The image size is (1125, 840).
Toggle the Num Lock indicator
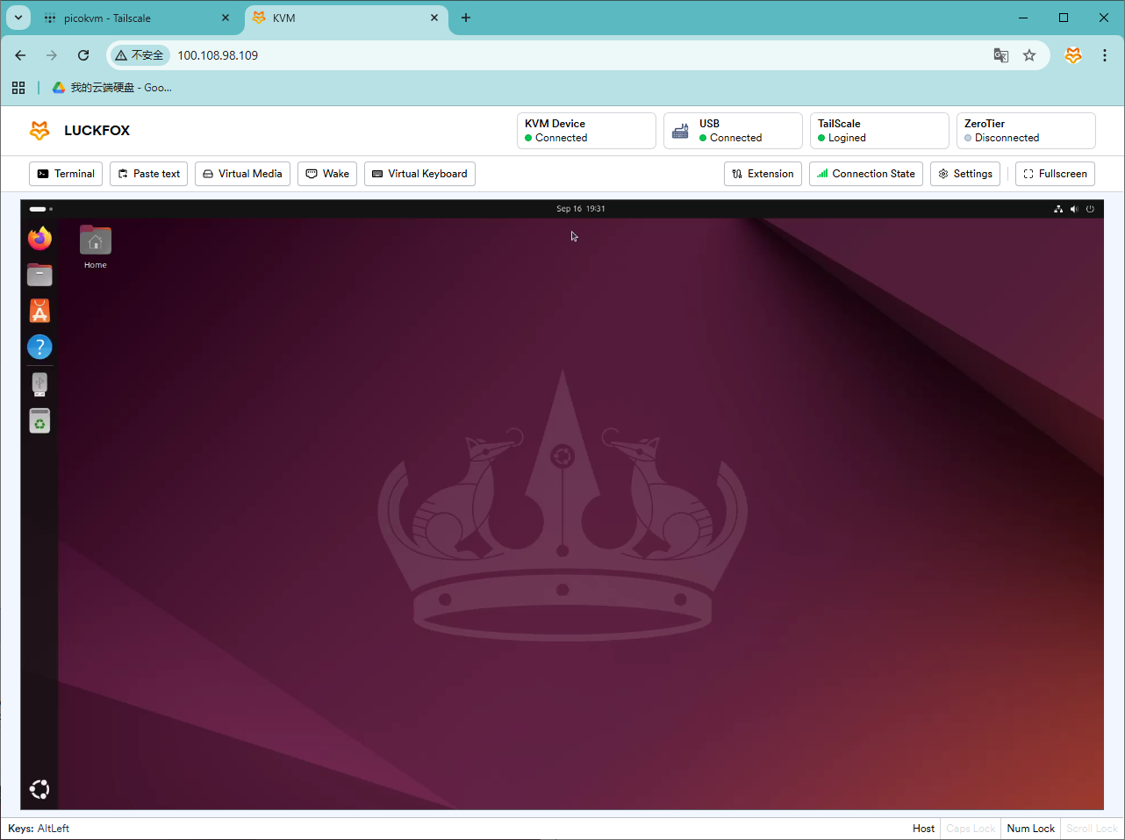1030,829
